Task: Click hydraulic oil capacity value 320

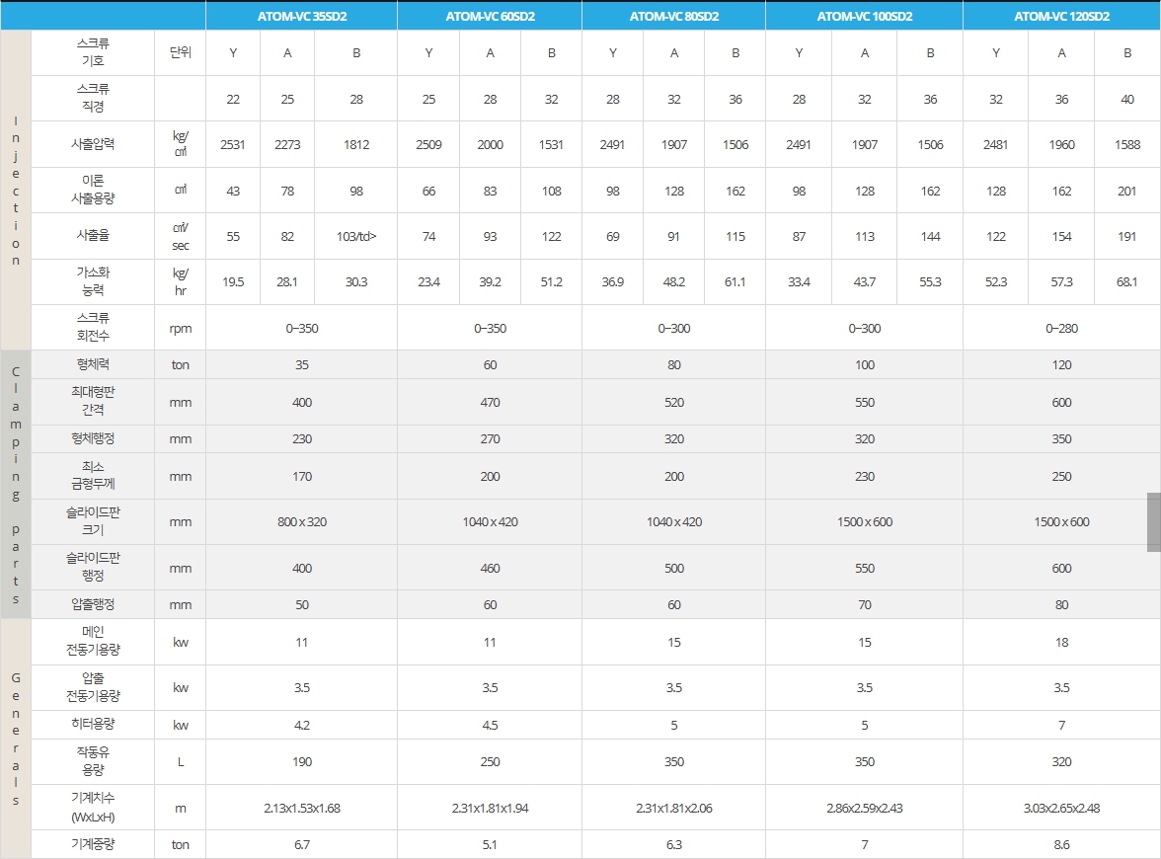Action: click(x=1062, y=762)
